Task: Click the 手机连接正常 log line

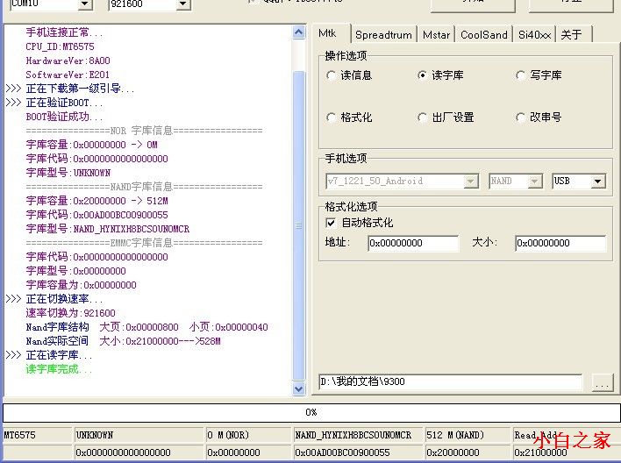Action: tap(64, 32)
